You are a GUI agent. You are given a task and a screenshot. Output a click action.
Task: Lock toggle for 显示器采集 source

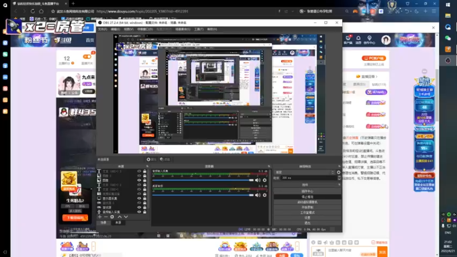[145, 198]
